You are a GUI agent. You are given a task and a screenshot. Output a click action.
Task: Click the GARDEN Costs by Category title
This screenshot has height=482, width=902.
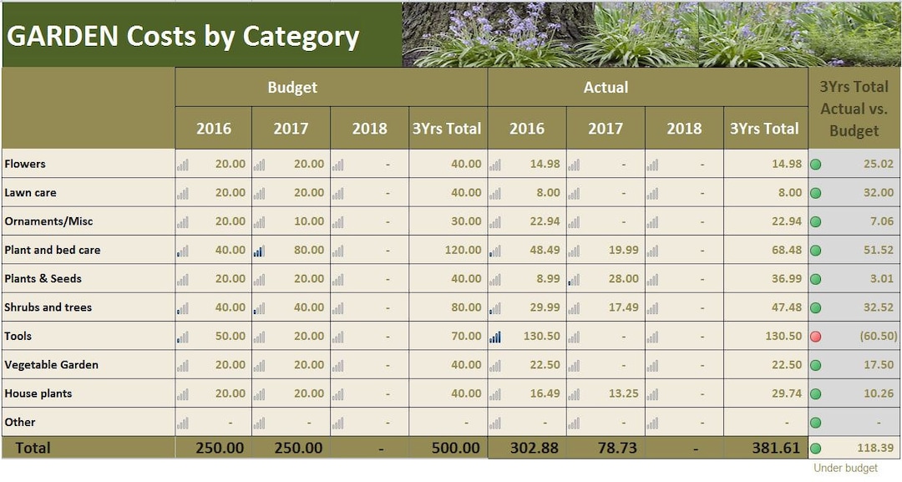[183, 36]
